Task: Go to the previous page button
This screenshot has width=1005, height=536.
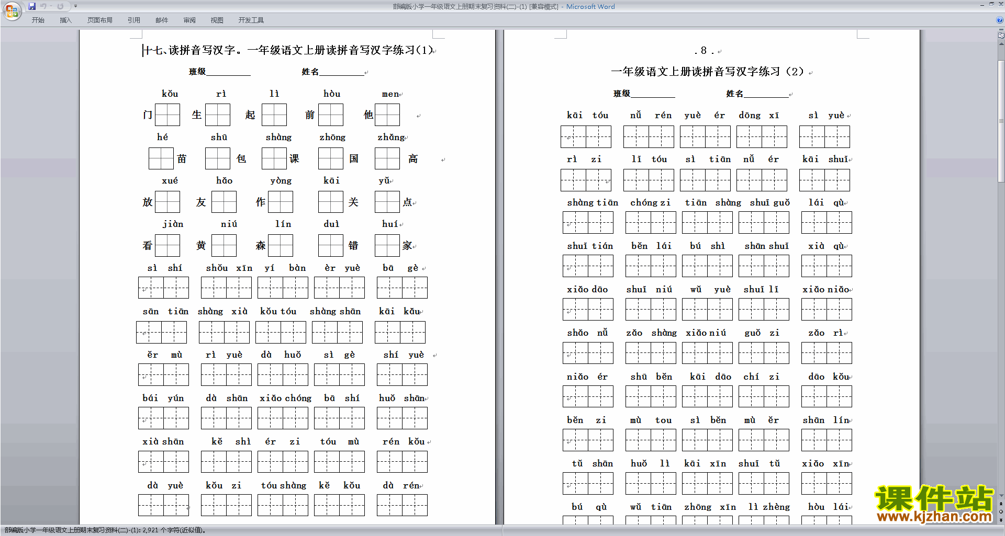Action: (x=1001, y=504)
